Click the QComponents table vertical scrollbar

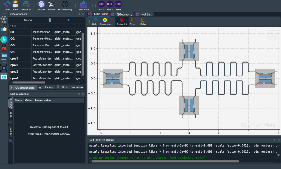pyautogui.click(x=83, y=54)
